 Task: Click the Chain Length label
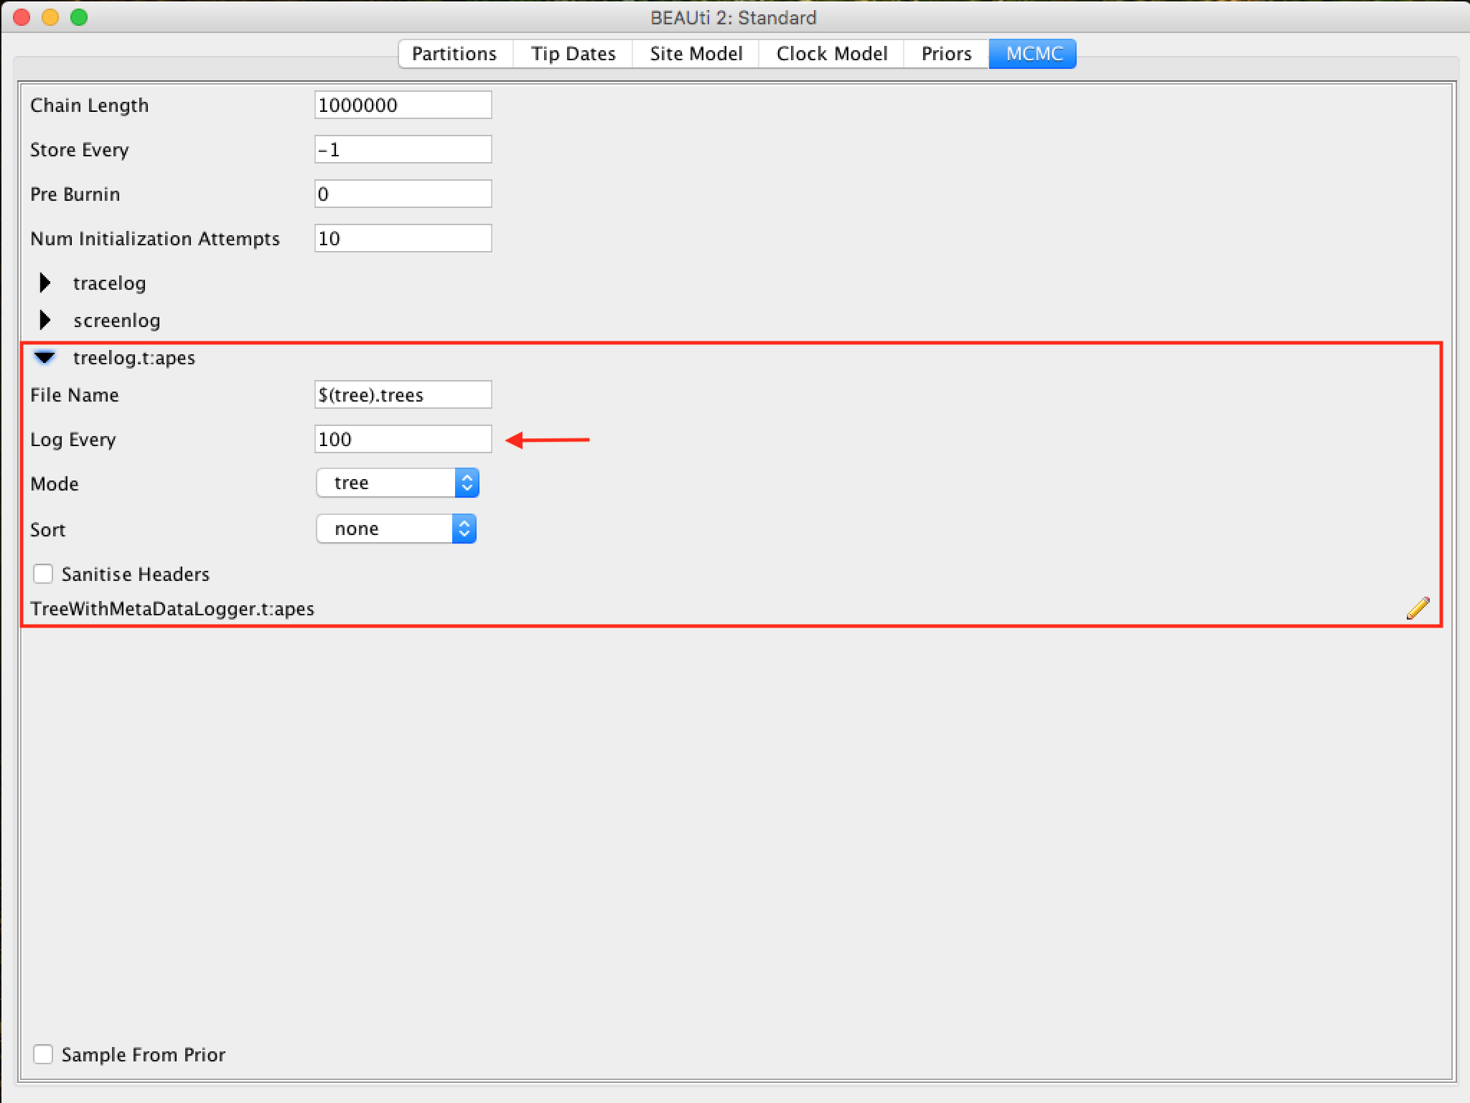pyautogui.click(x=90, y=105)
